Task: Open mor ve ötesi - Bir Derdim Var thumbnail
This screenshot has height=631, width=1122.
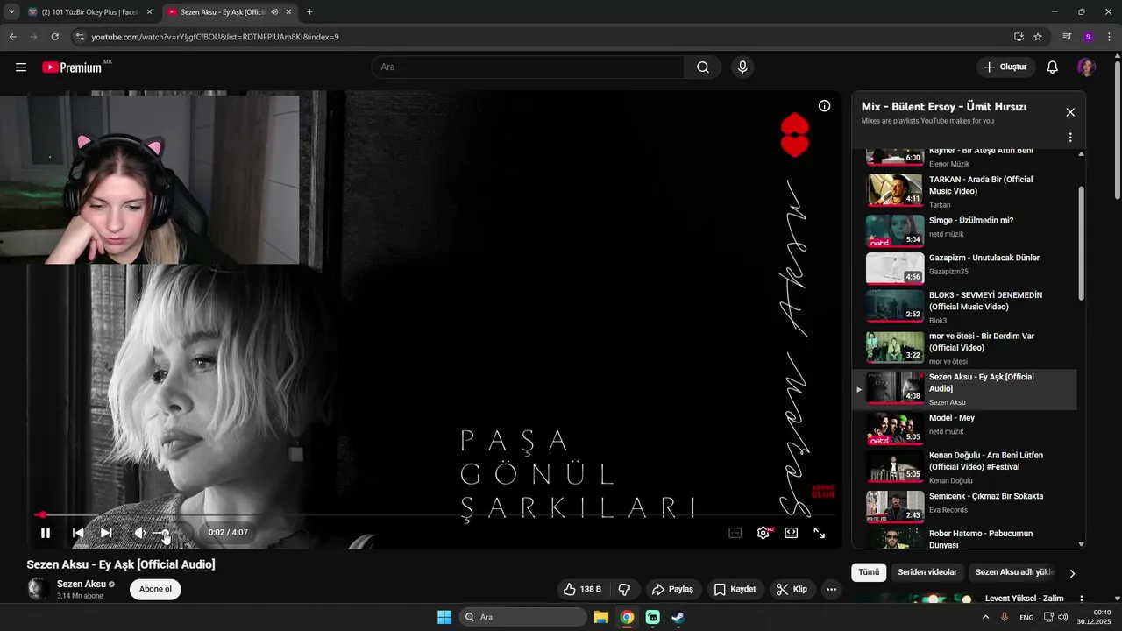Action: click(895, 346)
